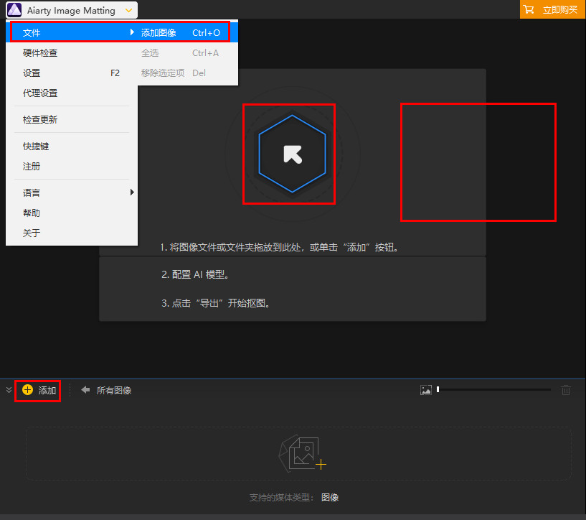Click the yellow plus Add icon
586x520 pixels.
[27, 390]
